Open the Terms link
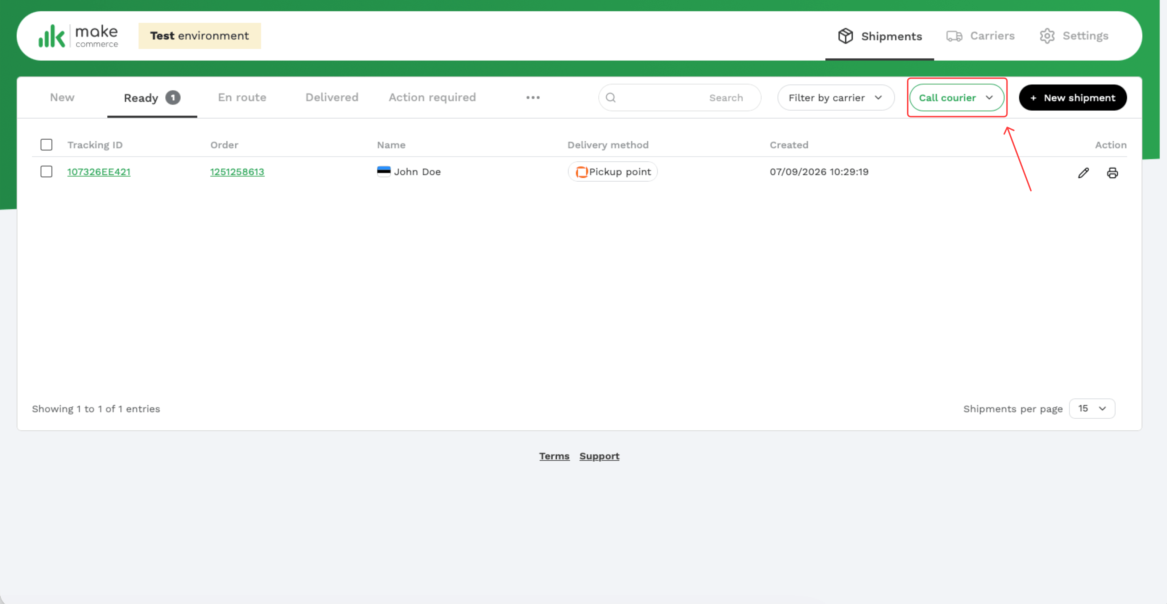This screenshot has width=1167, height=604. coord(554,456)
